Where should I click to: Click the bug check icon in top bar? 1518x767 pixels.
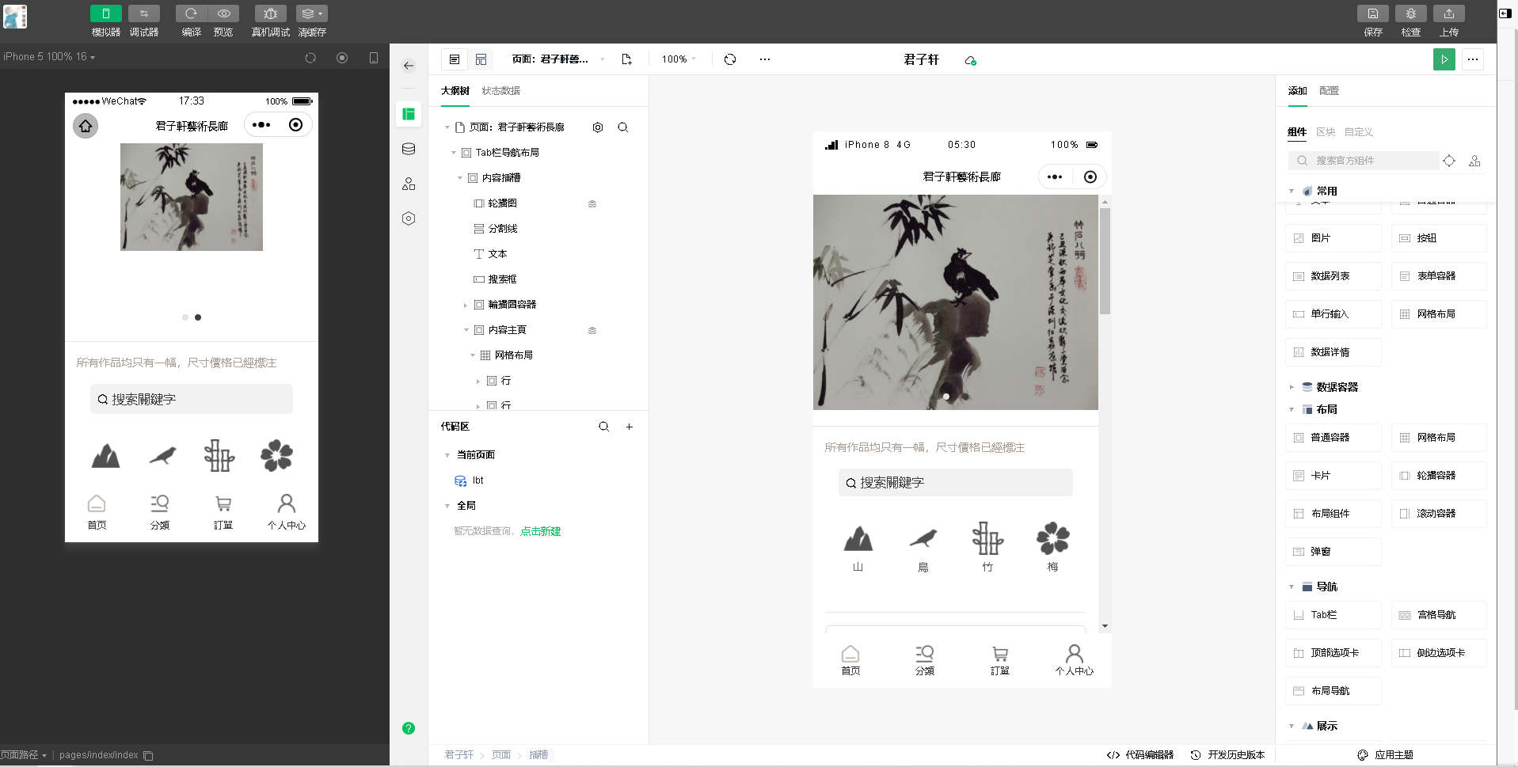tap(1411, 13)
